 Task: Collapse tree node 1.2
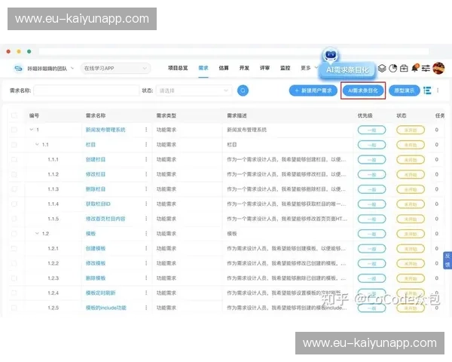(37, 234)
